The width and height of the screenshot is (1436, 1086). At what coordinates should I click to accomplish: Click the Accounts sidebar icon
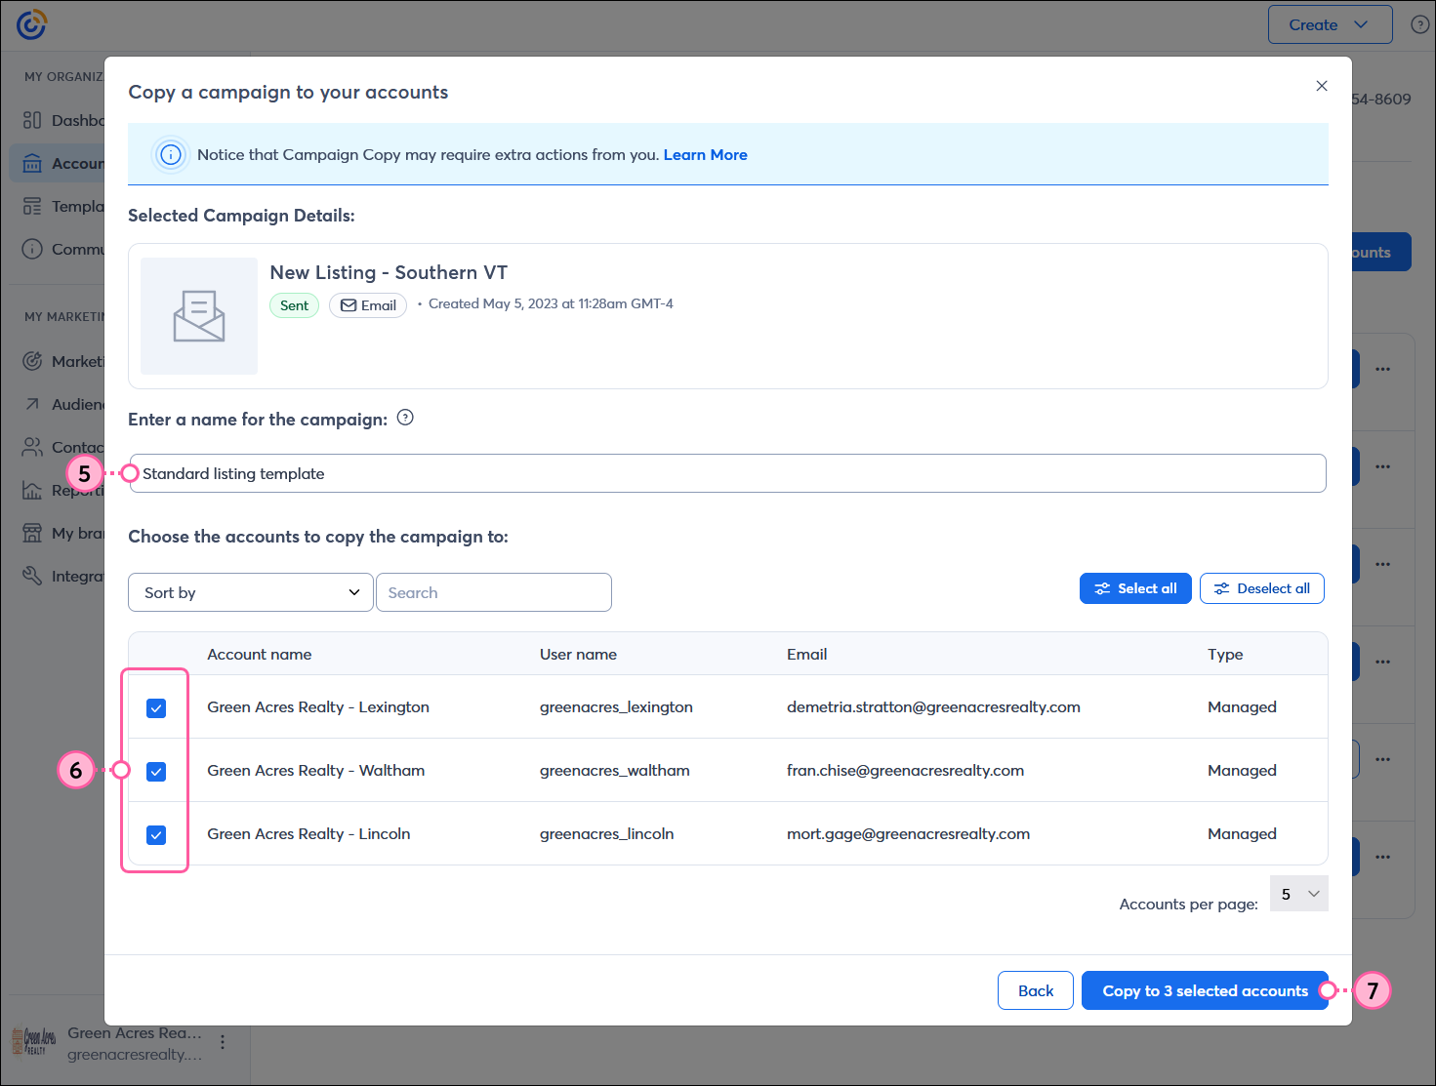[x=32, y=163]
